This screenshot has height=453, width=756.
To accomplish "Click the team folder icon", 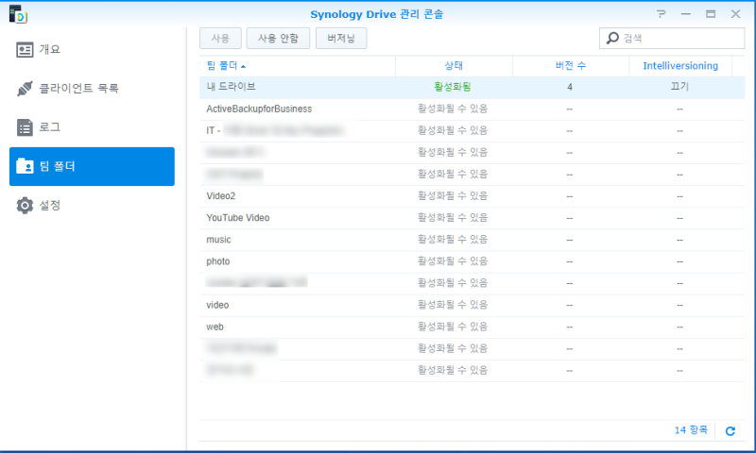I will 25,166.
